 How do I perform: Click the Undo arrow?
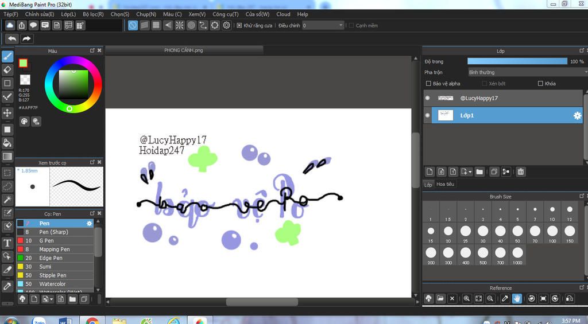[12, 38]
